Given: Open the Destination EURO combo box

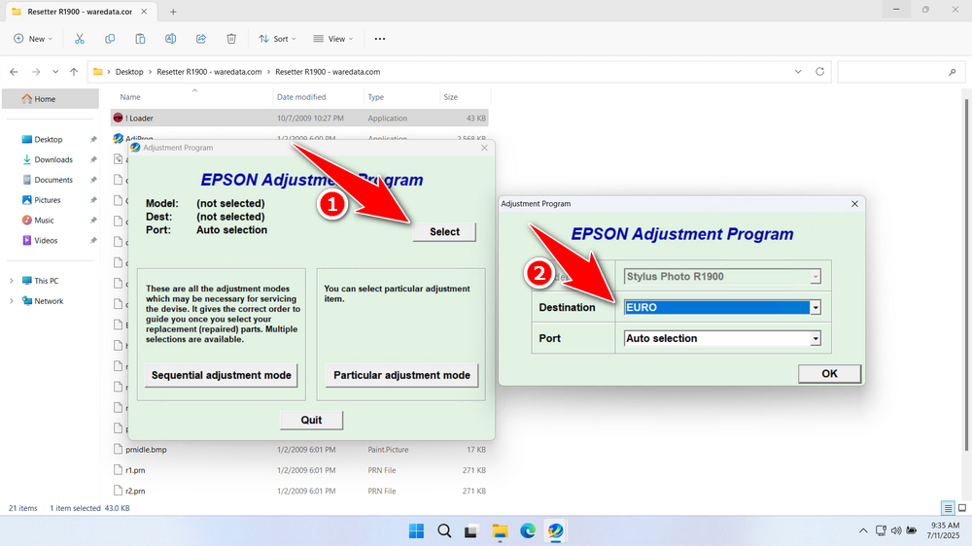Looking at the screenshot, I should (722, 307).
